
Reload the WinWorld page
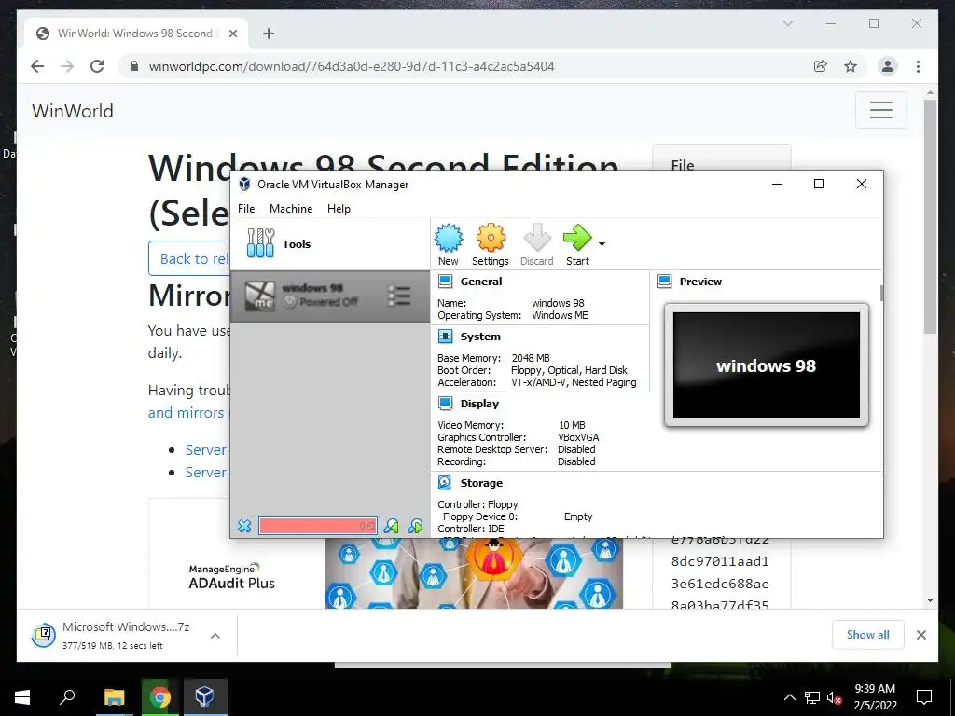[x=97, y=66]
